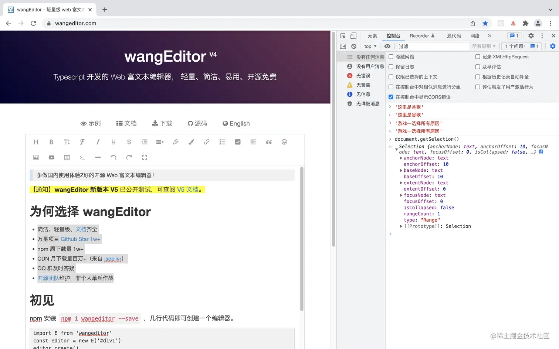Redo the editor action
The image size is (559, 349).
tap(129, 157)
